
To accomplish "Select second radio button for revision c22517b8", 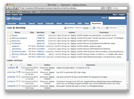I will [20, 72].
